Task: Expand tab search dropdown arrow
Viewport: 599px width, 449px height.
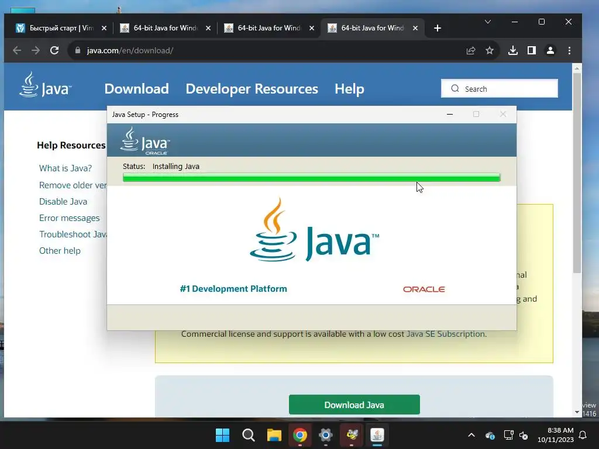Action: (487, 22)
